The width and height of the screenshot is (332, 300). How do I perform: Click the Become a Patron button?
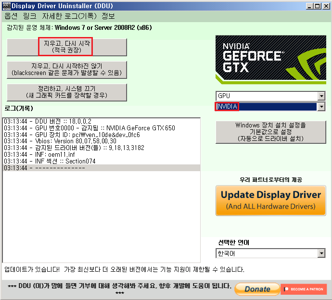[304, 289]
